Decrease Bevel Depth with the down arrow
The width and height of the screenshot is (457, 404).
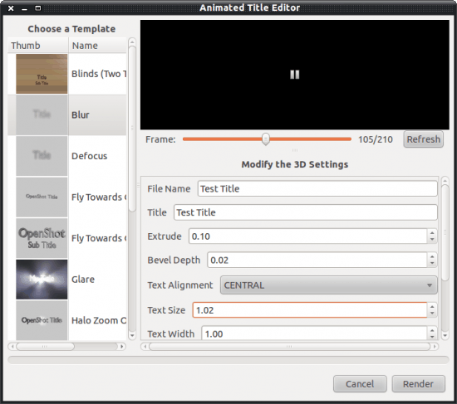pyautogui.click(x=432, y=264)
